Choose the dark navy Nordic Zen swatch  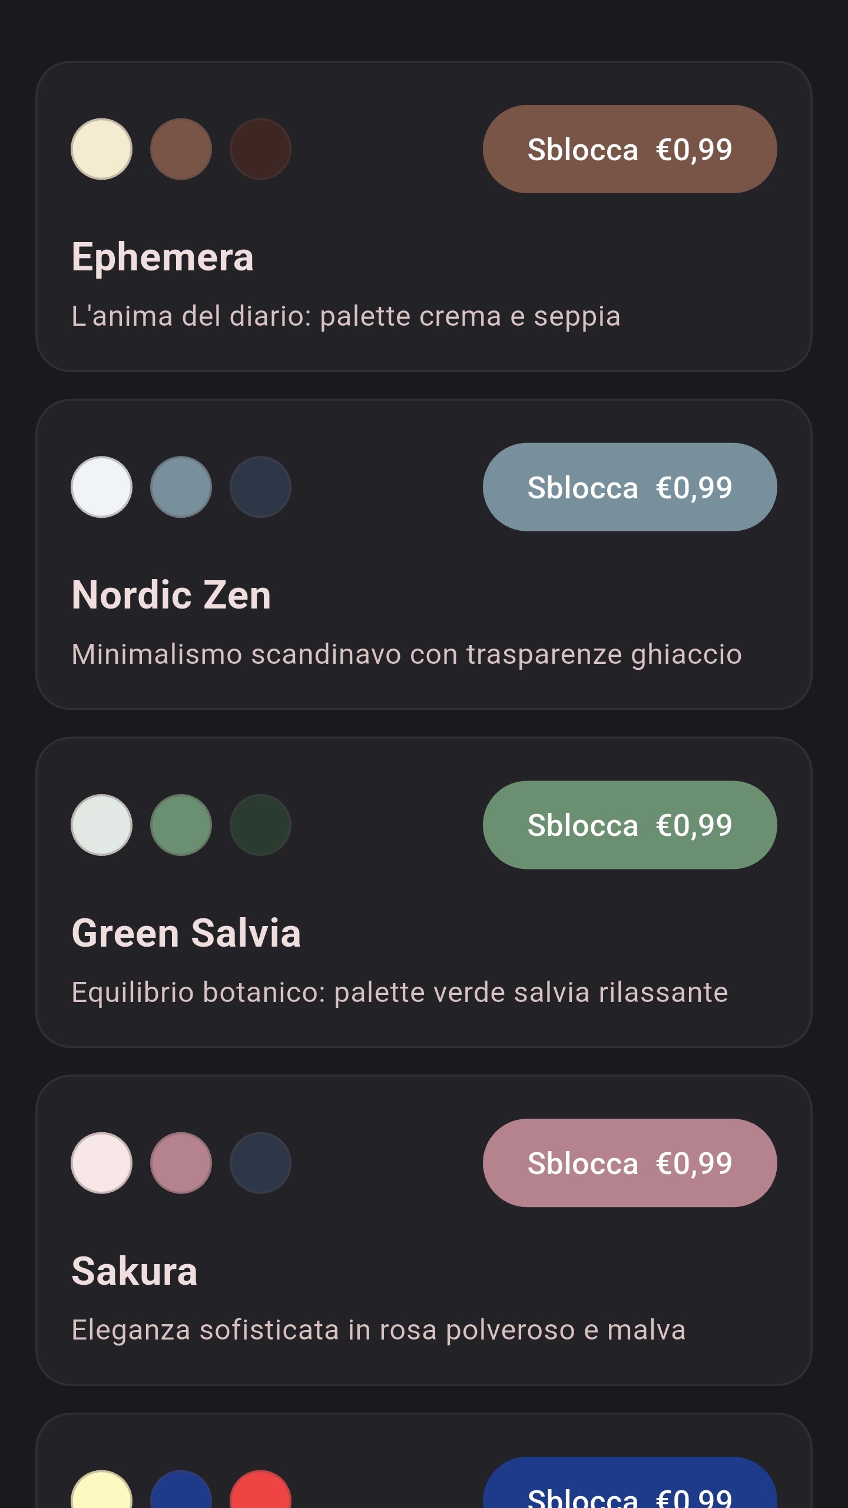(x=260, y=487)
